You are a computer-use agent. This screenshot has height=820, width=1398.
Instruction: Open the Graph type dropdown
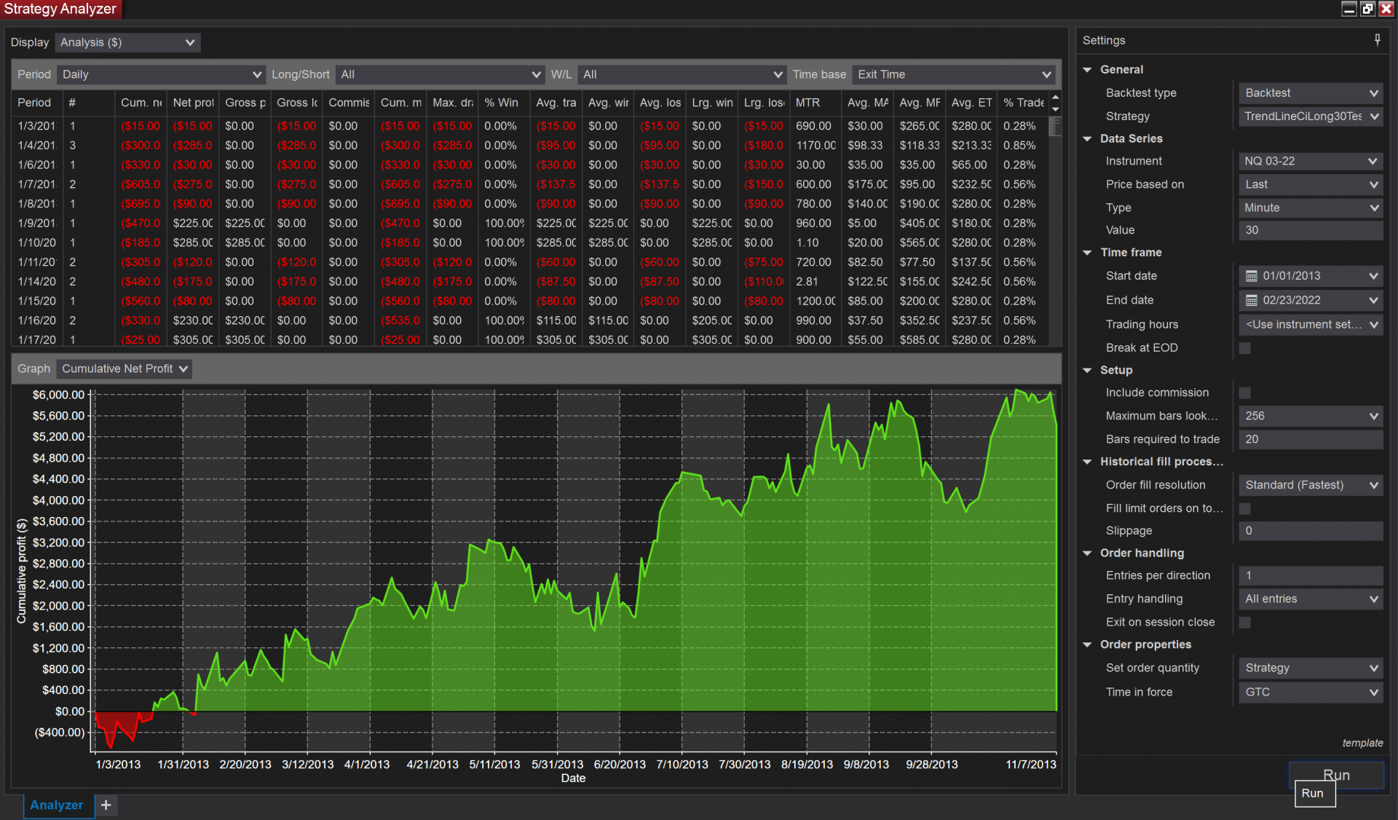point(125,368)
